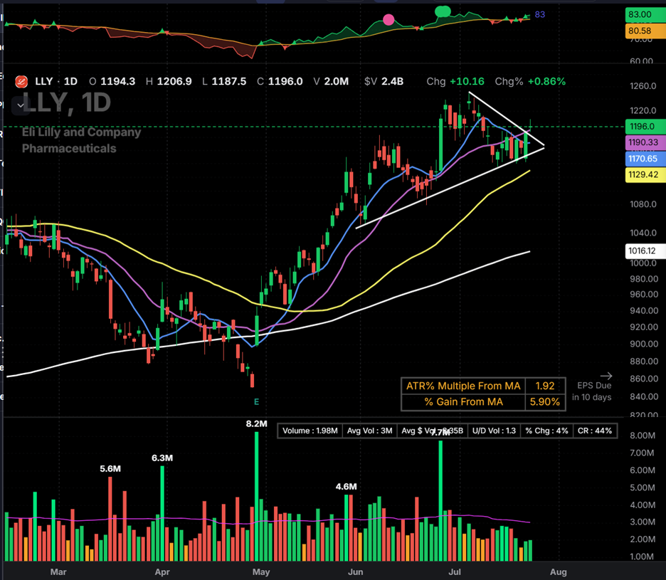The width and height of the screenshot is (666, 580).
Task: Select the purple 1190.33 moving average label
Action: click(645, 142)
